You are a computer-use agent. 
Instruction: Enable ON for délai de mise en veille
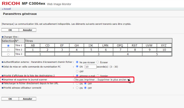[x=77, y=67]
